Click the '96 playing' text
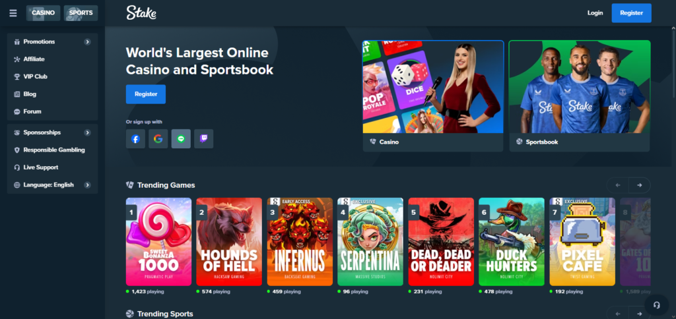This screenshot has height=319, width=676. pyautogui.click(x=355, y=291)
